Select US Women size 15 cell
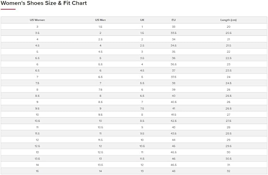The image size is (268, 175). pyautogui.click(x=37, y=171)
